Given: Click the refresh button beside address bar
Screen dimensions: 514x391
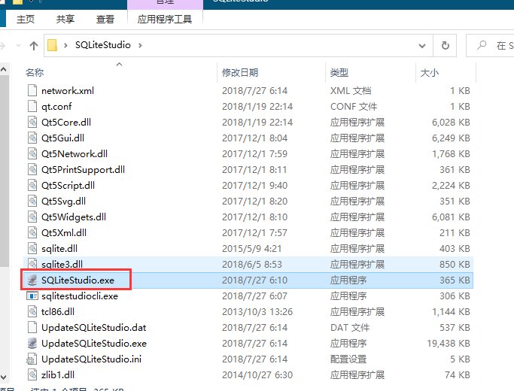Looking at the screenshot, I should tap(446, 45).
